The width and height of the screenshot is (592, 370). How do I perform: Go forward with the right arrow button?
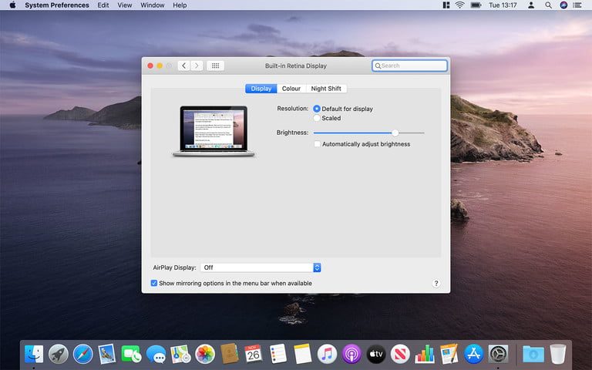coord(197,66)
